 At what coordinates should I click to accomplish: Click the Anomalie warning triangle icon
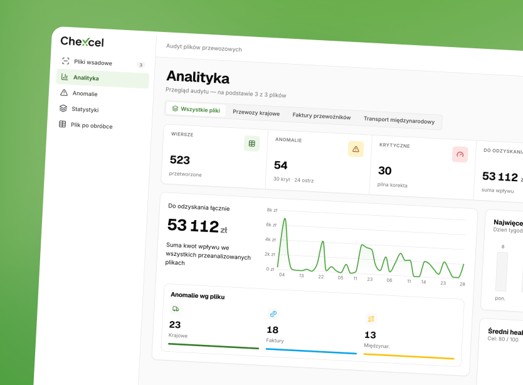coord(64,92)
